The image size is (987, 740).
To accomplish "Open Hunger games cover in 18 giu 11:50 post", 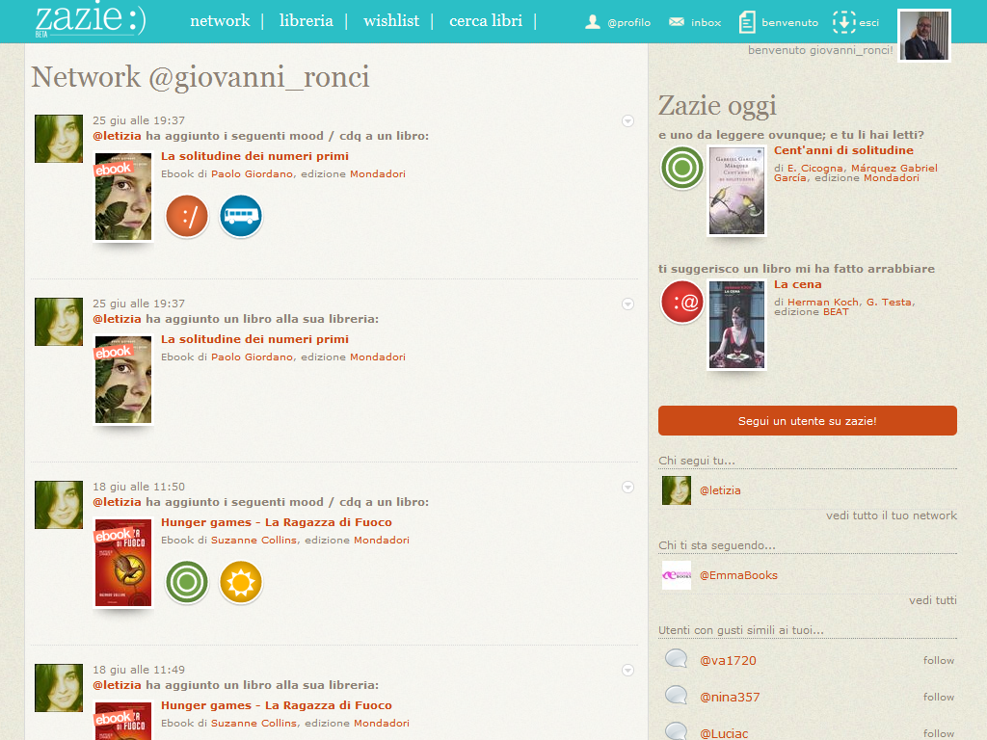I will pyautogui.click(x=122, y=563).
